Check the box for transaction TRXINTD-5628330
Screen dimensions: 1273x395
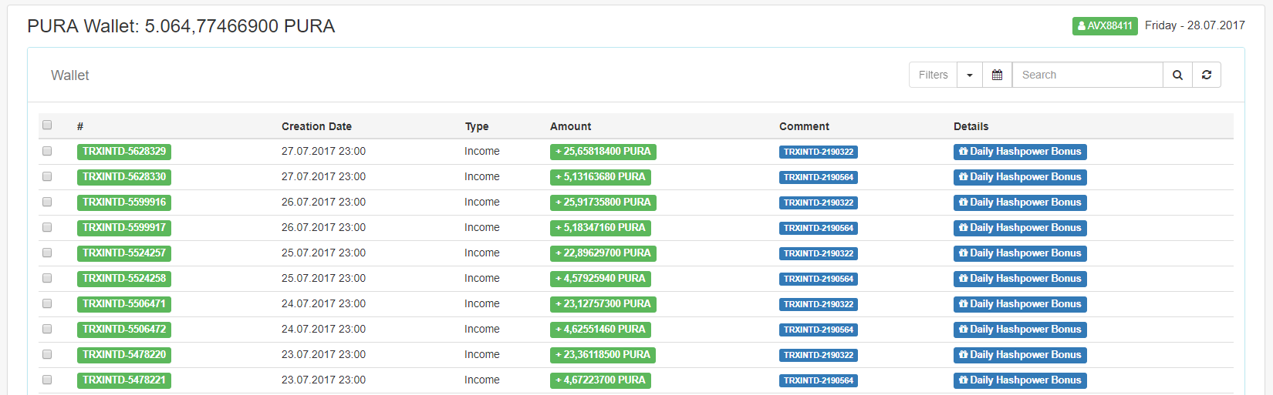(x=47, y=176)
